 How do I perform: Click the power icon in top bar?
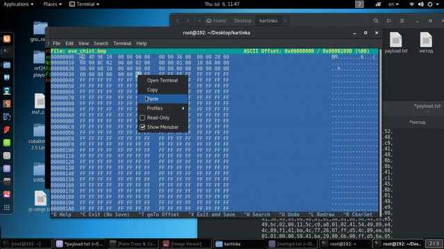[x=430, y=4]
